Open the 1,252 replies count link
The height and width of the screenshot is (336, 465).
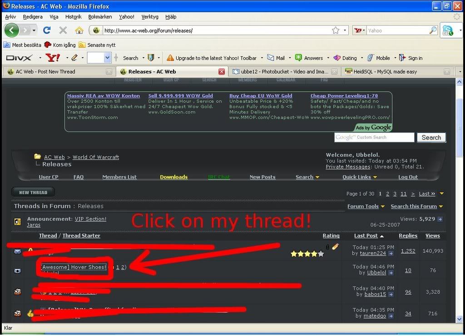[x=408, y=251]
